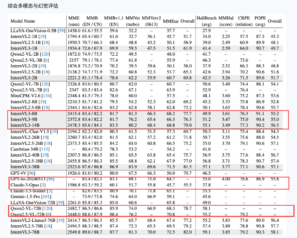Select the MME value 2523.6
Screen dimensions: 297x238
[x=74, y=167]
